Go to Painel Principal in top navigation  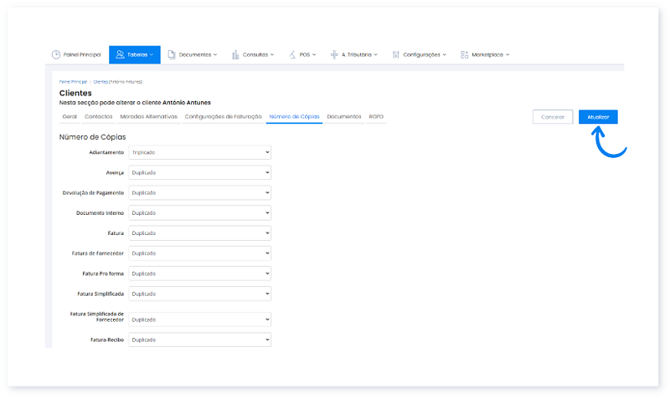pos(76,54)
